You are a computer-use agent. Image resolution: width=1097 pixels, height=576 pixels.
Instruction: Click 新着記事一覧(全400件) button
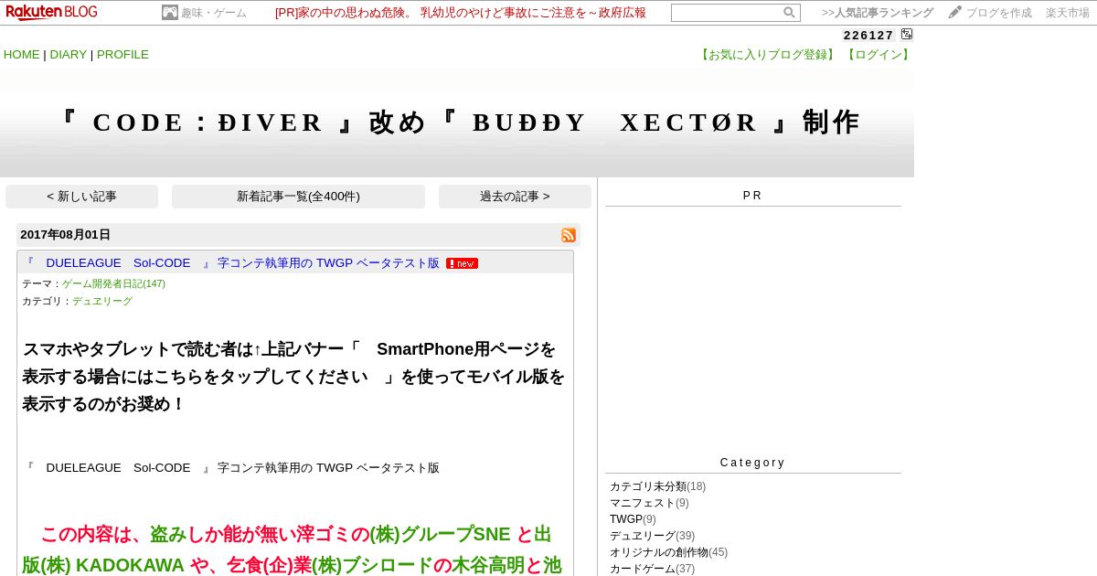pyautogui.click(x=298, y=197)
